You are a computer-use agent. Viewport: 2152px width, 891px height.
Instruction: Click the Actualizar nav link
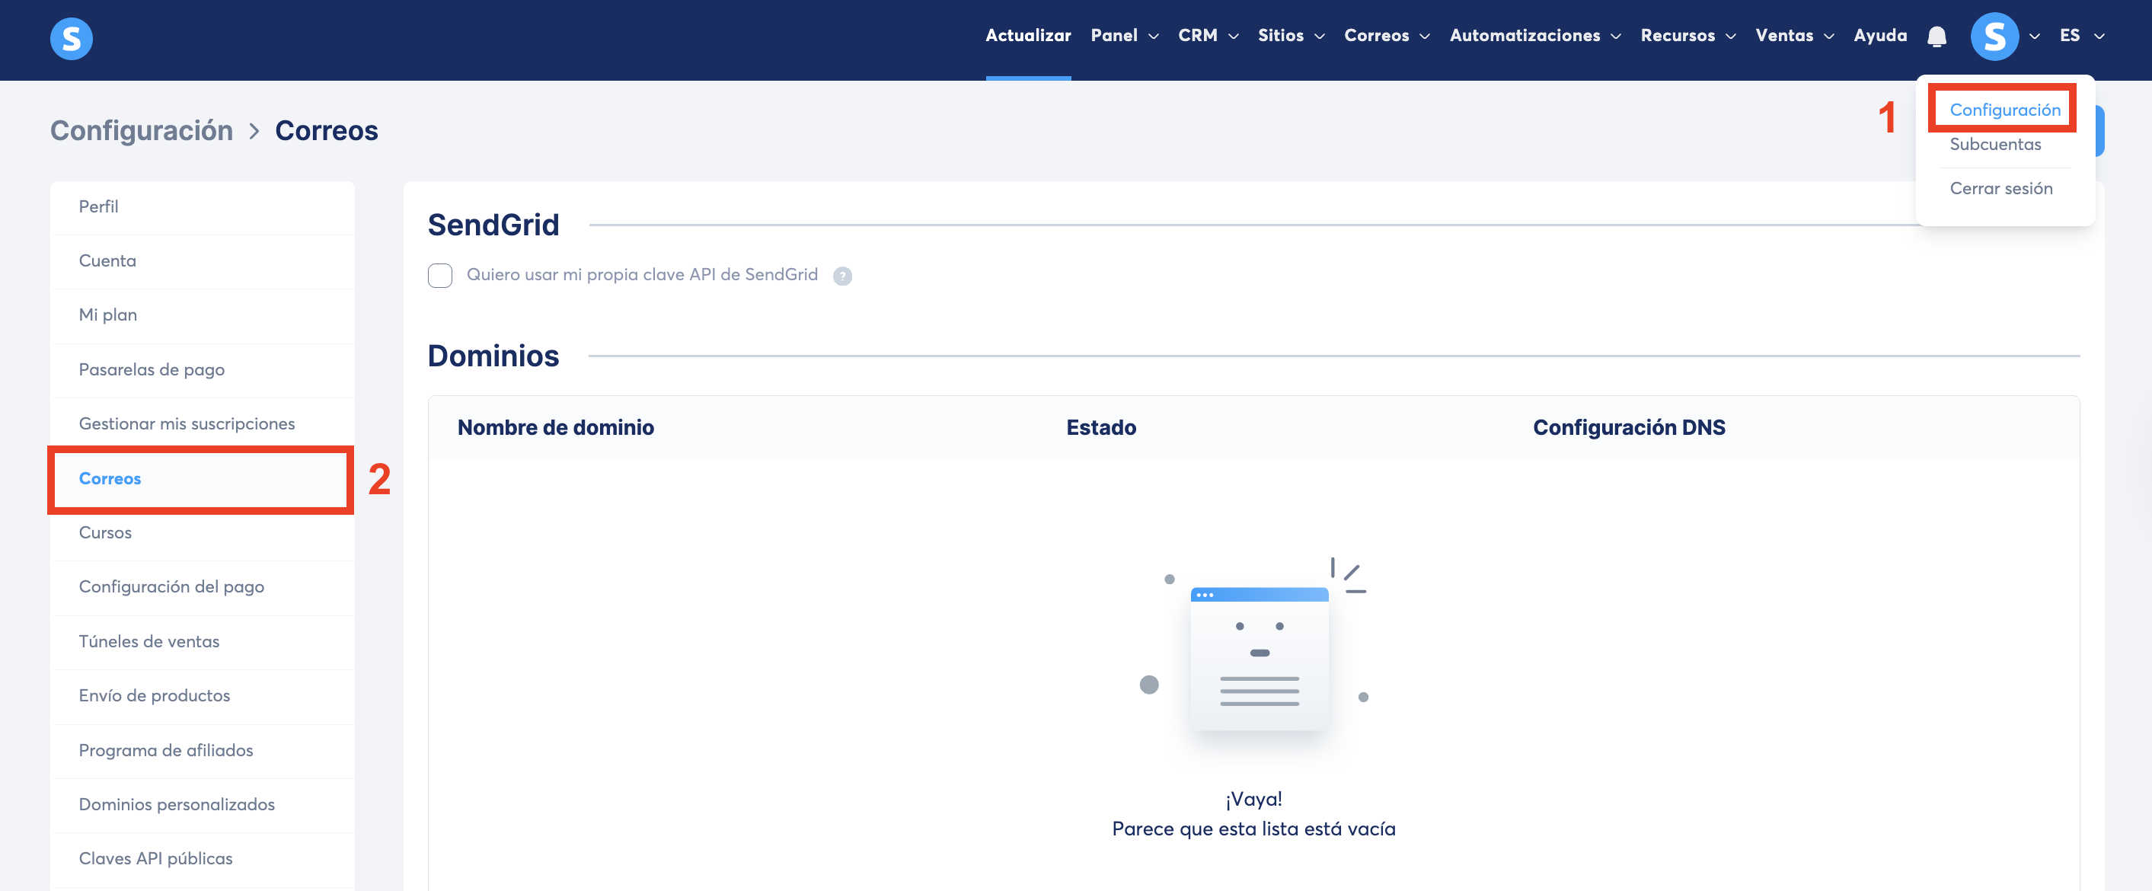click(x=1027, y=36)
